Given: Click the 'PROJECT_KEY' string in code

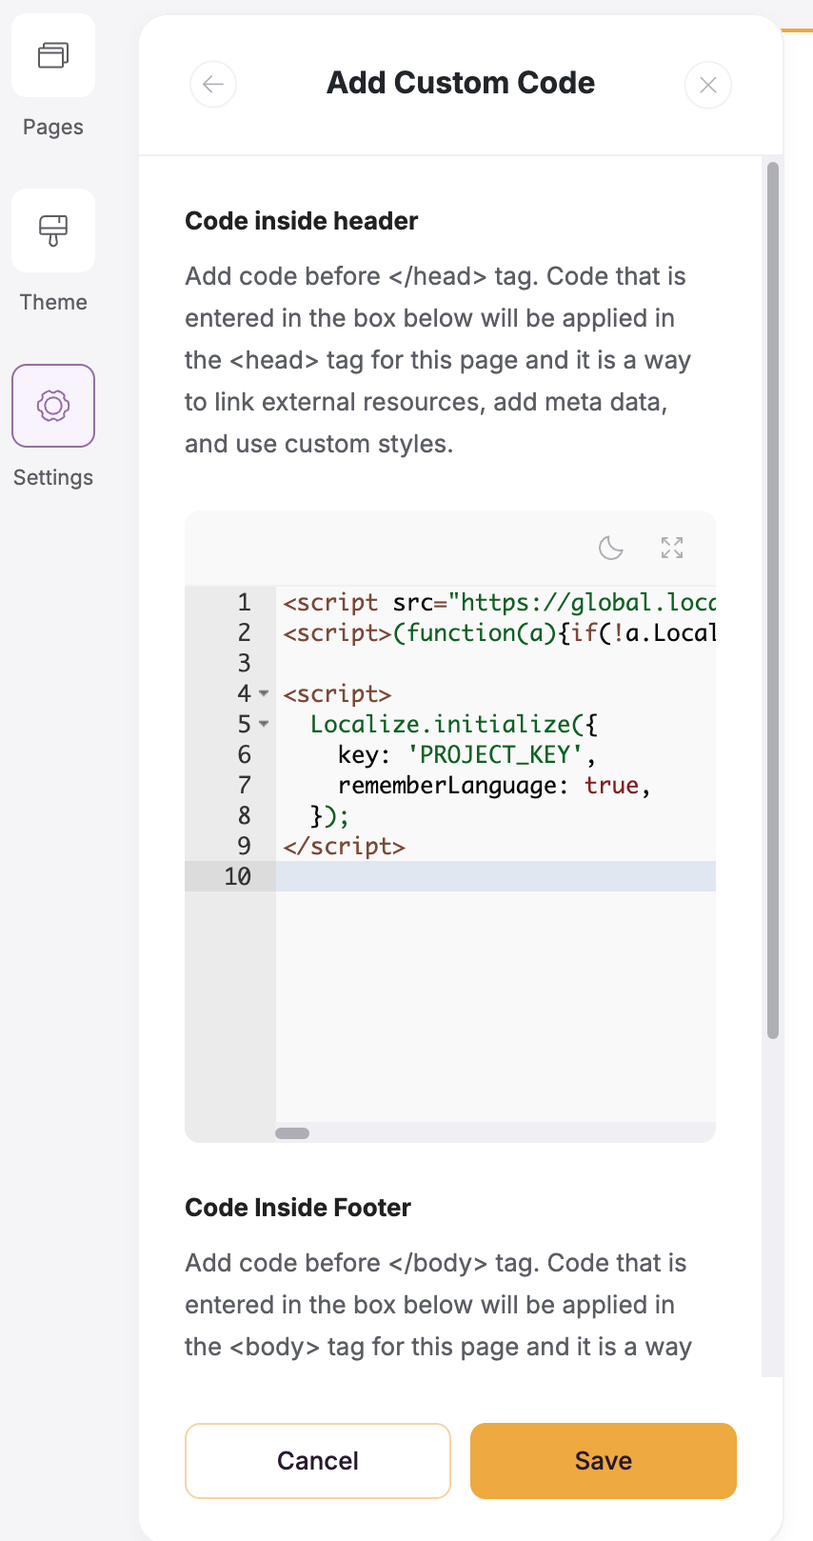Looking at the screenshot, I should pyautogui.click(x=495, y=754).
